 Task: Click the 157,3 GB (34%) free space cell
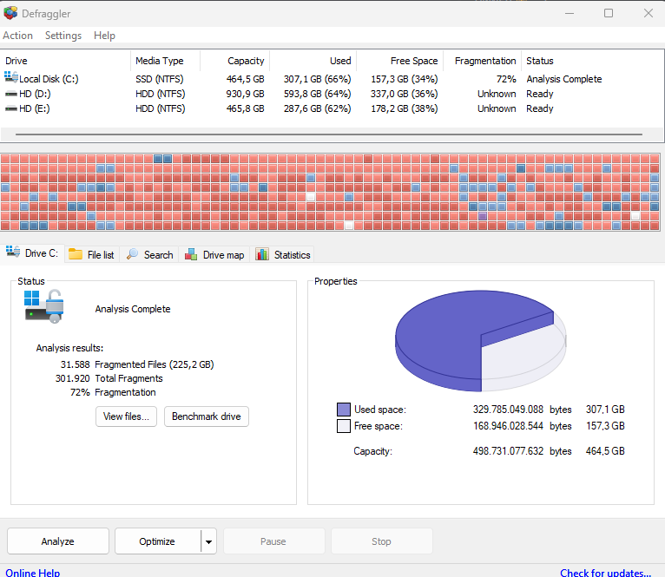405,79
